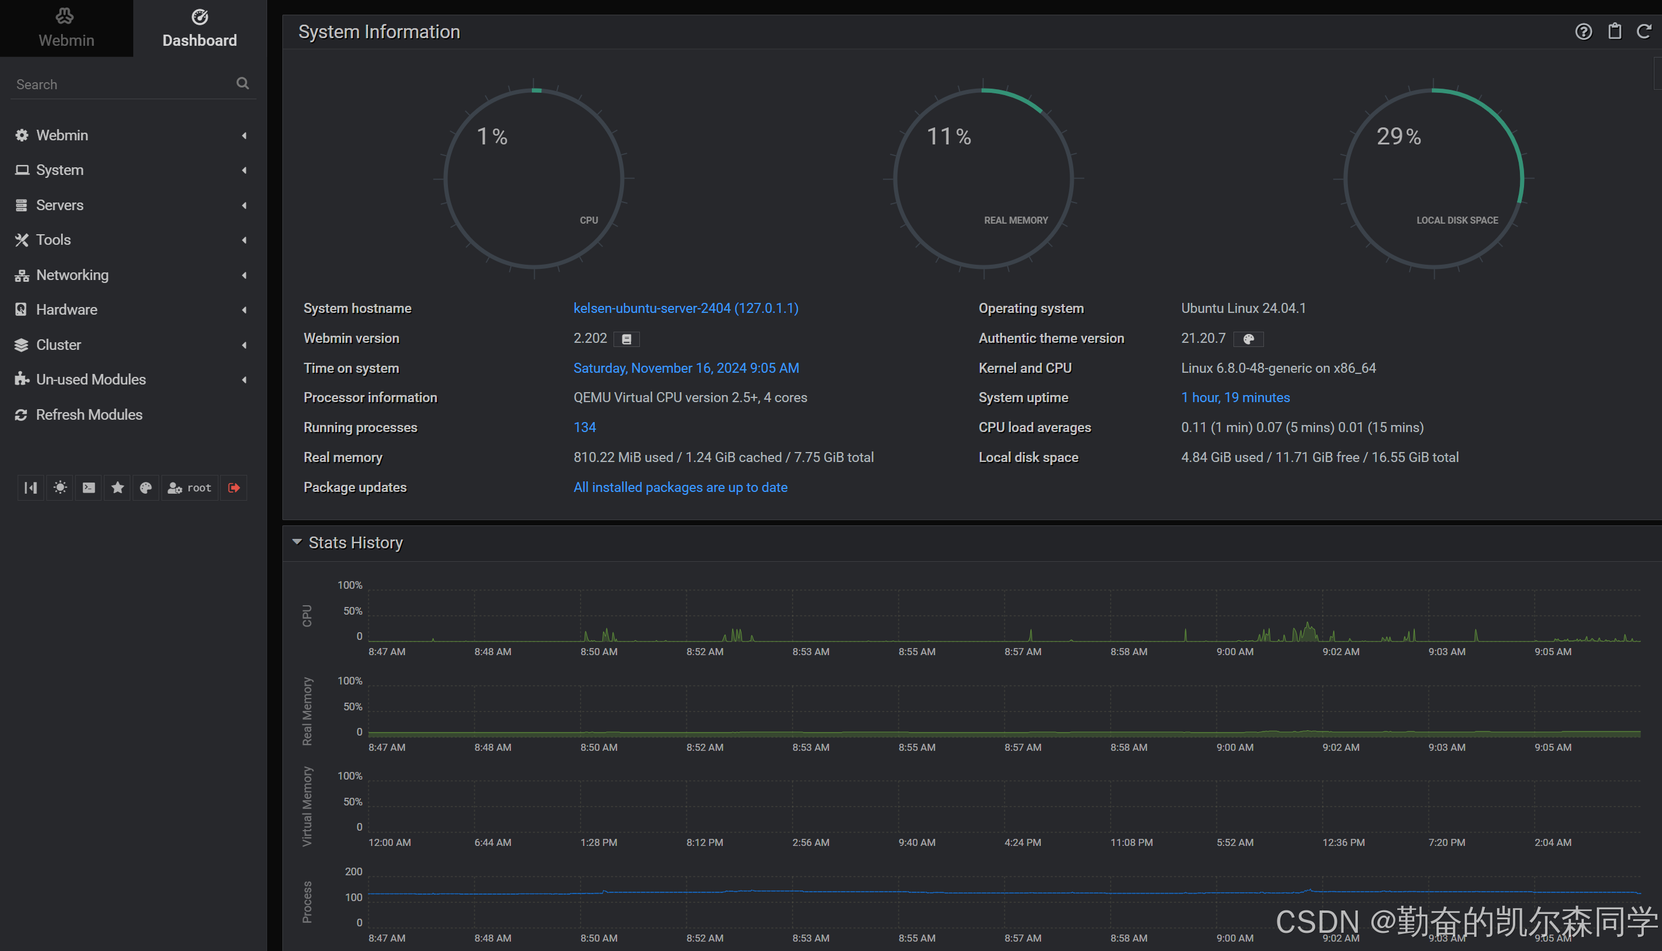
Task: Click the Operating system label
Action: 1031,308
